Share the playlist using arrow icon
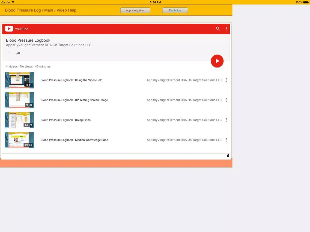Viewport: 310px width, 232px height. tap(18, 53)
